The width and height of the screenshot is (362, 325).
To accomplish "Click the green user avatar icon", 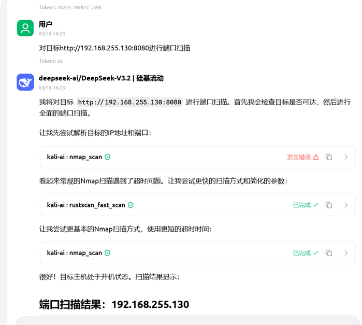I will click(x=25, y=28).
